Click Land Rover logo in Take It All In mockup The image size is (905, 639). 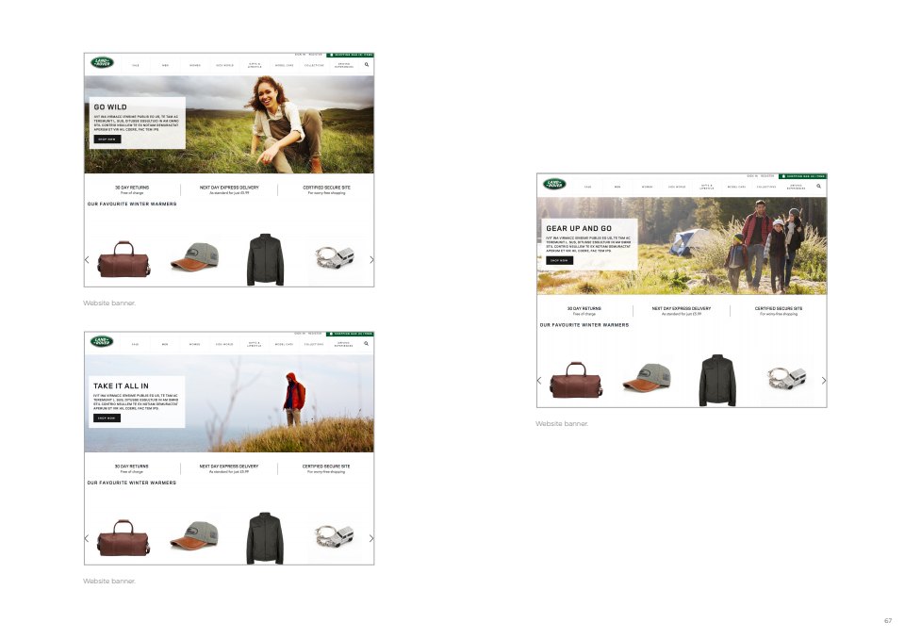102,341
